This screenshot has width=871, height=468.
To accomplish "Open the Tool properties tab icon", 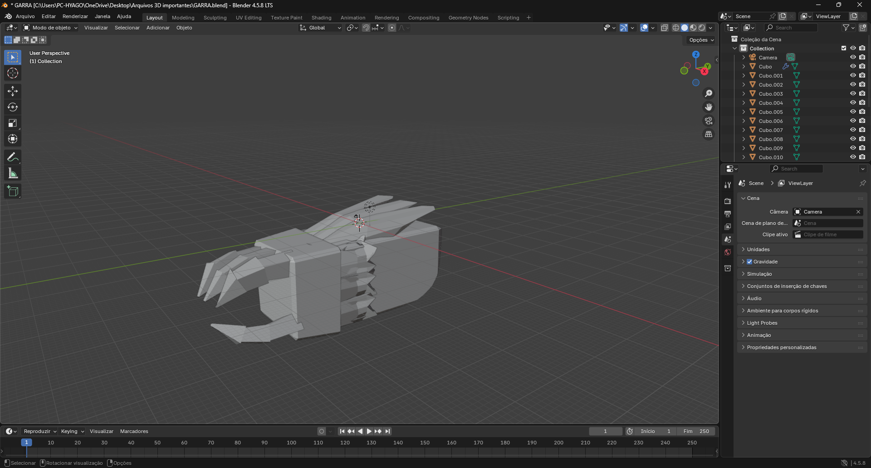I will (x=728, y=185).
